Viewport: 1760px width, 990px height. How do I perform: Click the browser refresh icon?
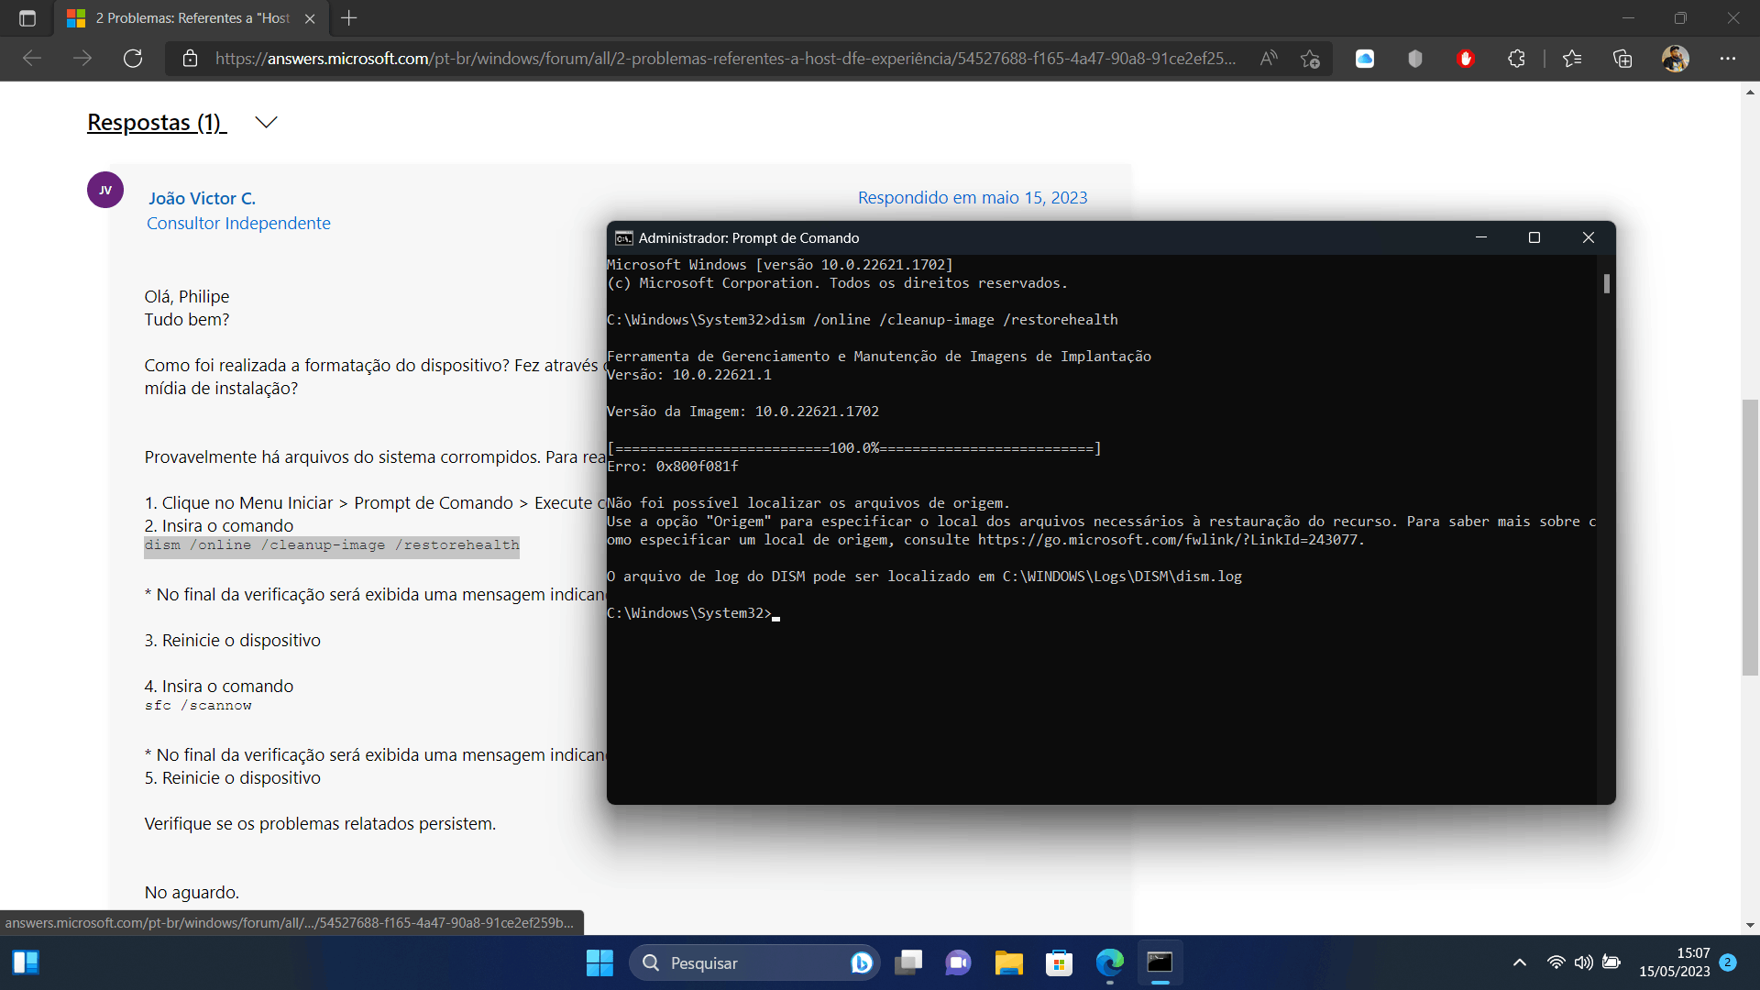133,59
